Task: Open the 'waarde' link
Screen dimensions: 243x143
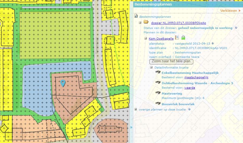Action: [190, 87]
